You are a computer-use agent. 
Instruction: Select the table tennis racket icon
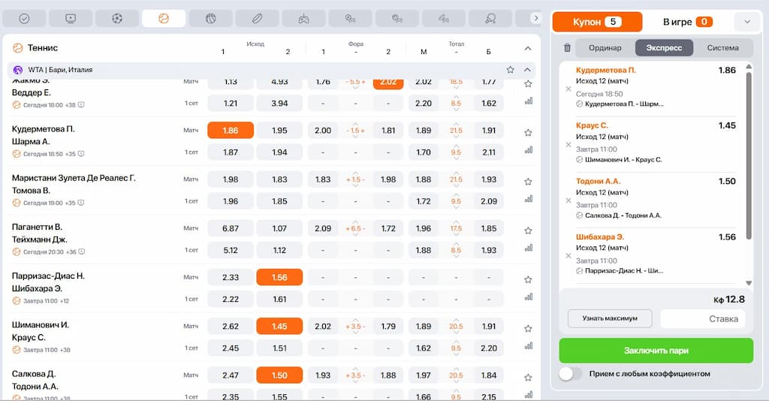tap(490, 19)
